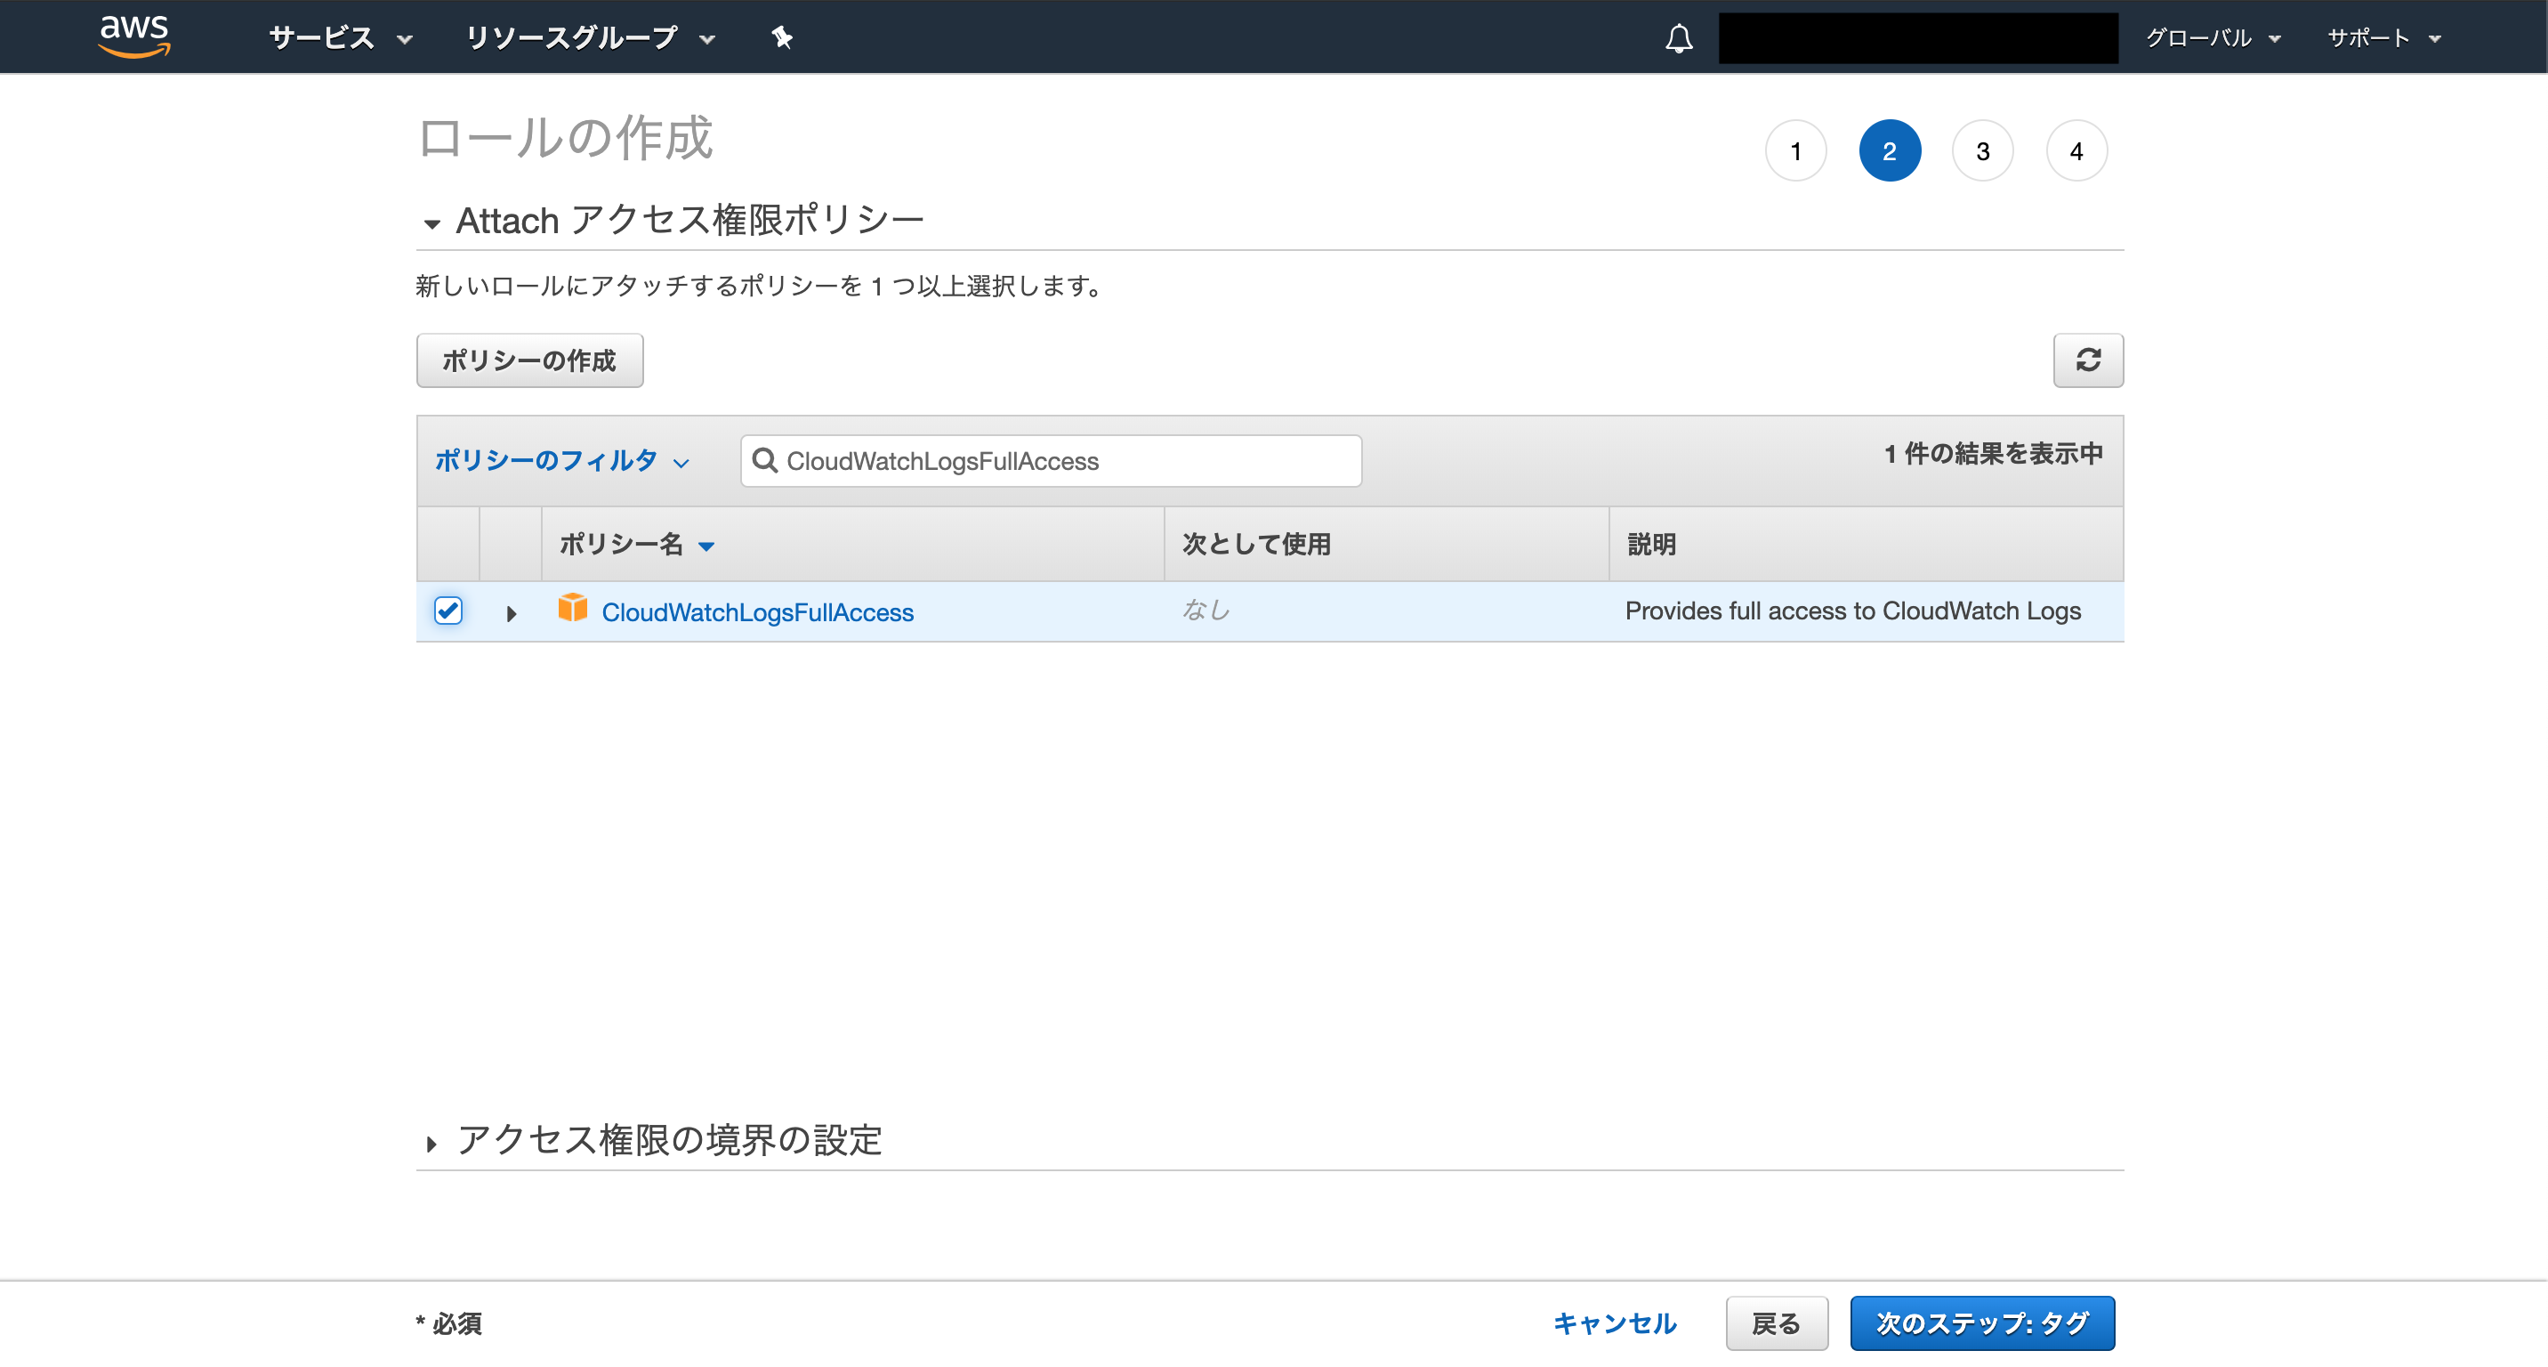Click the キャンセル link
This screenshot has width=2548, height=1367.
(x=1614, y=1323)
